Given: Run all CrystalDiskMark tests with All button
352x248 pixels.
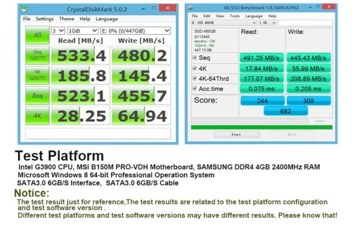Looking at the screenshot, I should [x=37, y=35].
